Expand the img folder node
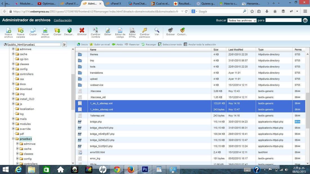 click(13, 93)
